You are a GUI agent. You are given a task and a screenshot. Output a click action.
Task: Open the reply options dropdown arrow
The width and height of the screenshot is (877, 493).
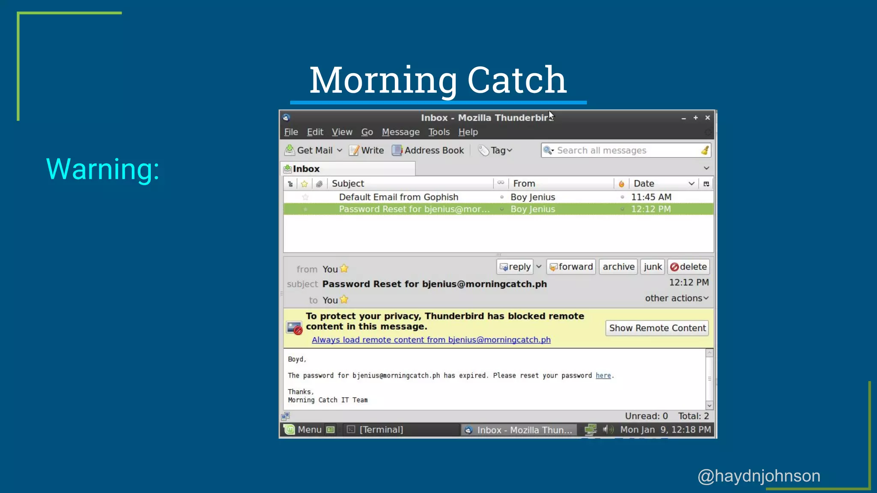pos(539,267)
